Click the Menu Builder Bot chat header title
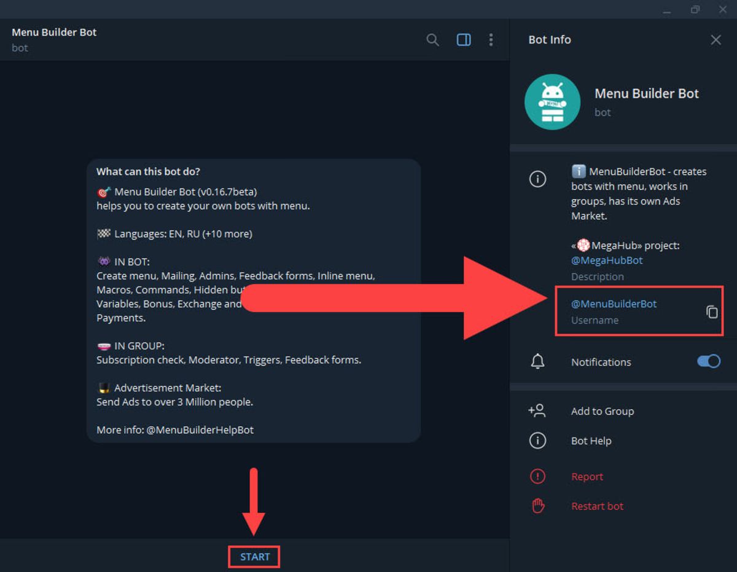Viewport: 737px width, 572px height. [54, 32]
